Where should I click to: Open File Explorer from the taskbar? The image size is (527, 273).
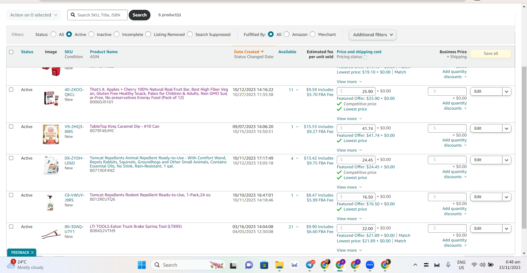279,265
